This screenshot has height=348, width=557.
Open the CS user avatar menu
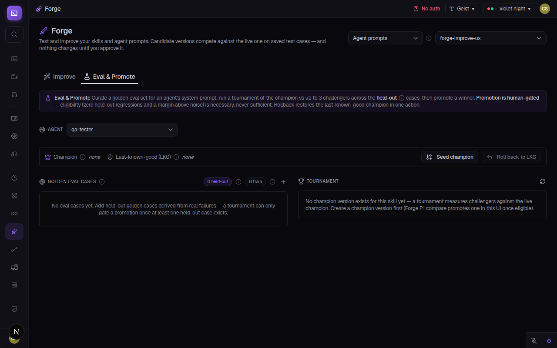pyautogui.click(x=545, y=9)
